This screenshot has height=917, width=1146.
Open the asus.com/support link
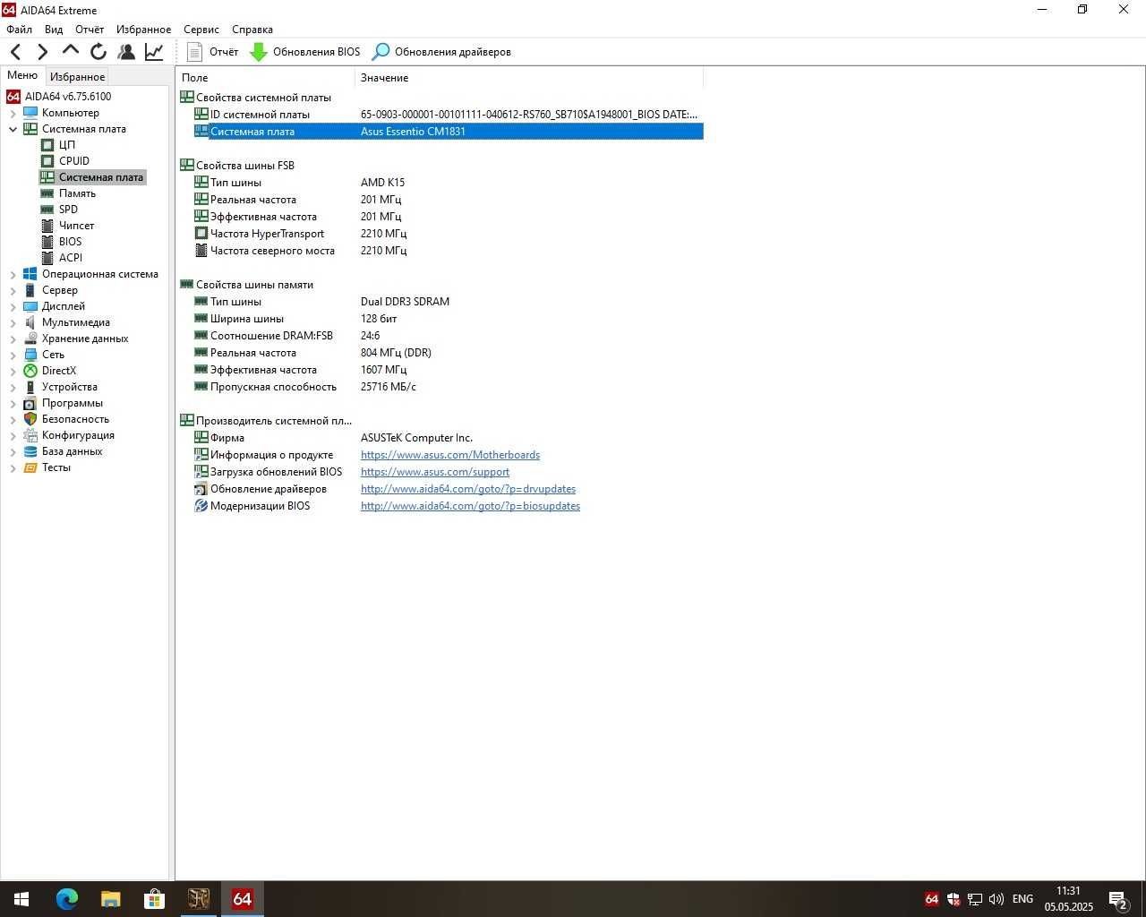tap(435, 472)
